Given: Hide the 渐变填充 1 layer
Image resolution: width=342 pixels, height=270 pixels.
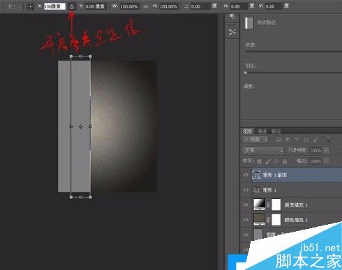Looking at the screenshot, I should (246, 205).
